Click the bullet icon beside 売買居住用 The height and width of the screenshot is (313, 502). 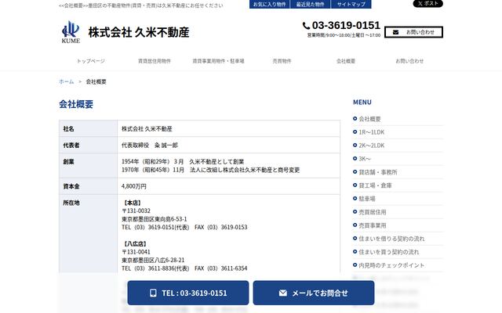pyautogui.click(x=355, y=212)
